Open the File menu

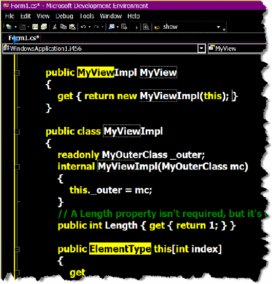click(10, 16)
